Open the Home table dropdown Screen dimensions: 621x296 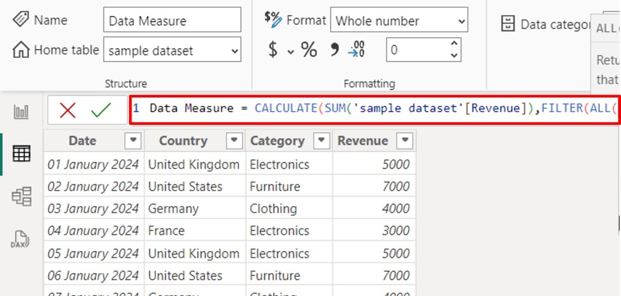172,51
